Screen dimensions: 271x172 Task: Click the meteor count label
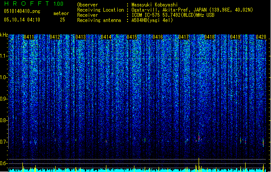click(61, 13)
